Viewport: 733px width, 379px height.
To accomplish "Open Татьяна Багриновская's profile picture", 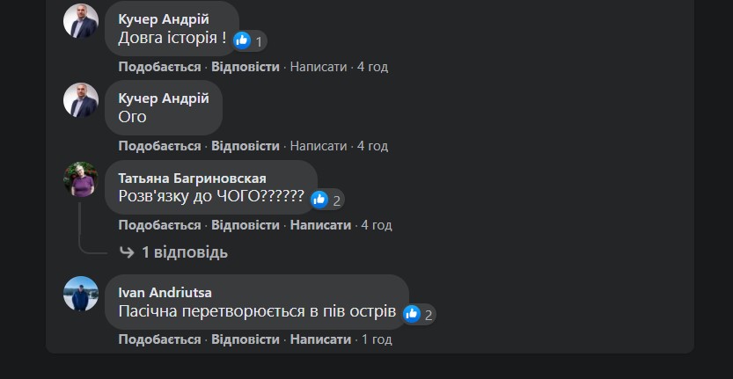I will (x=81, y=179).
